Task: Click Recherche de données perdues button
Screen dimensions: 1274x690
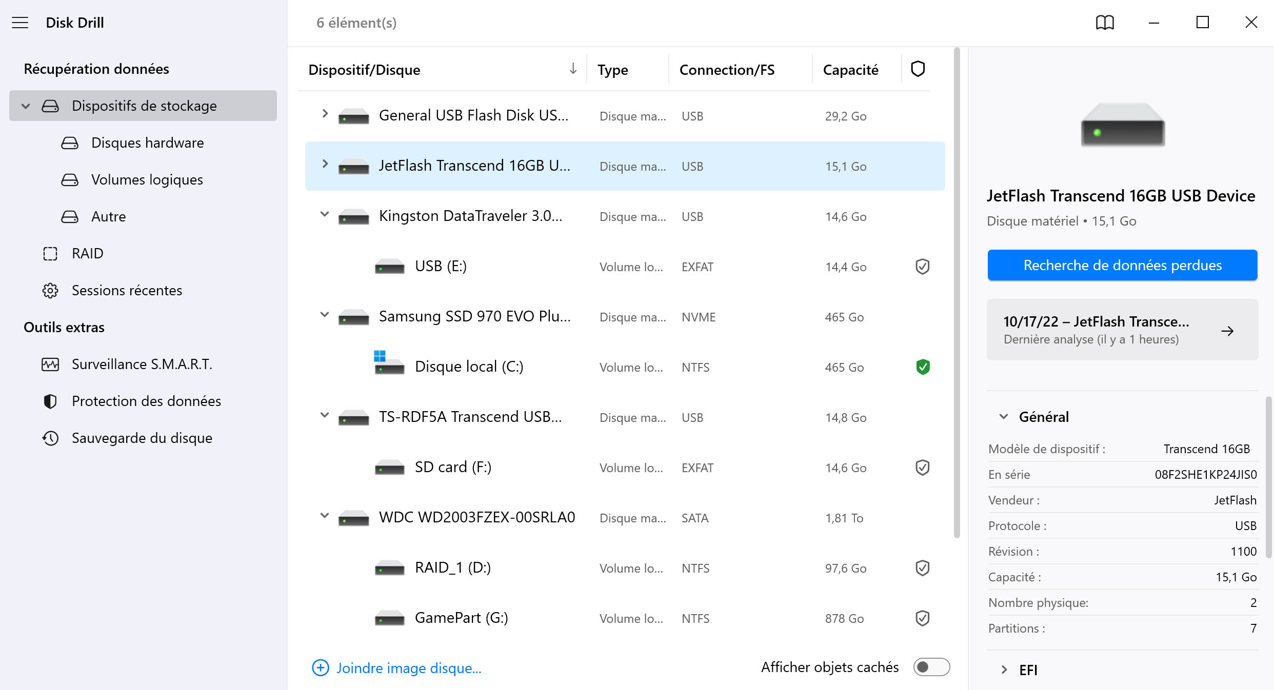Action: pos(1122,265)
